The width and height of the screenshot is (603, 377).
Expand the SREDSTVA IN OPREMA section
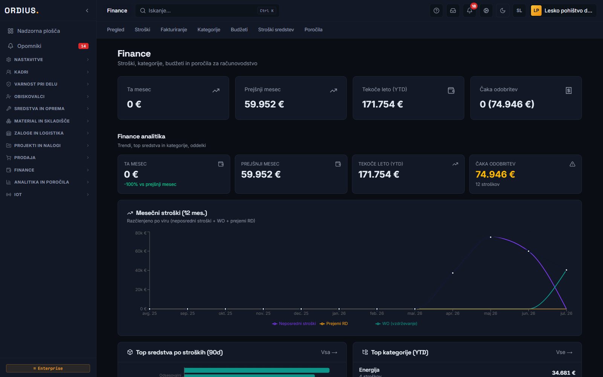pos(48,109)
